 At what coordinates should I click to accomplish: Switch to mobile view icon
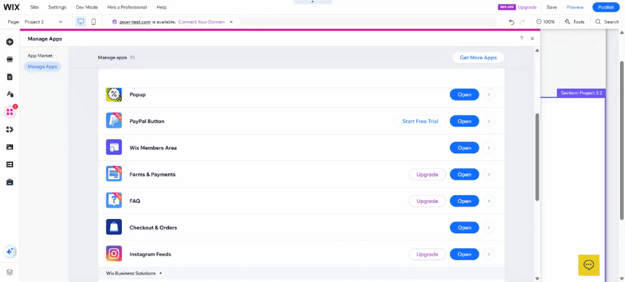[x=94, y=22]
